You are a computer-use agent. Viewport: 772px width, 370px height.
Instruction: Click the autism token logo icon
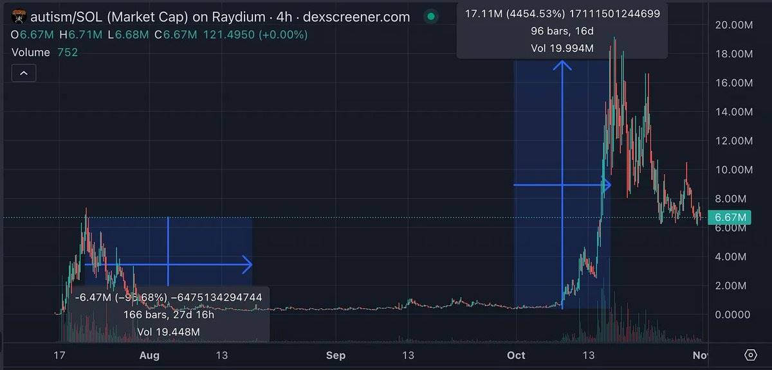click(x=19, y=17)
